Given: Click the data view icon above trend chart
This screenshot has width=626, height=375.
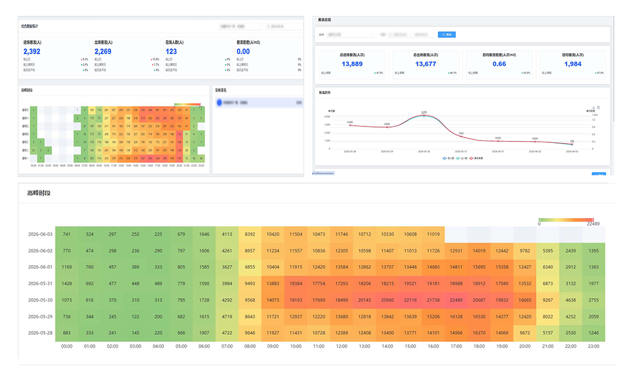Looking at the screenshot, I should (598, 107).
